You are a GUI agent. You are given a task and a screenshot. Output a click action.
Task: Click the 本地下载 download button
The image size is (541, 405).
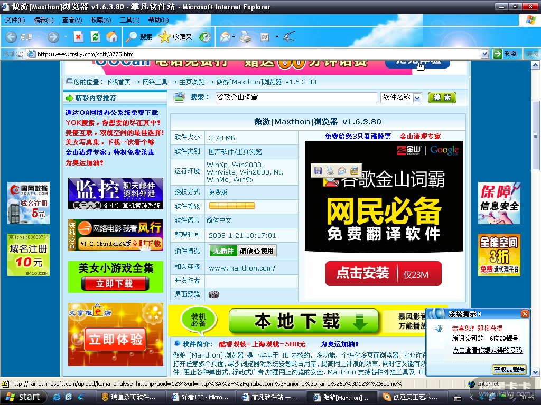point(304,321)
